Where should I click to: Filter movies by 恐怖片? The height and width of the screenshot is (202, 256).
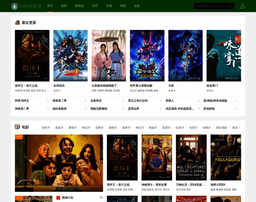[99, 128]
